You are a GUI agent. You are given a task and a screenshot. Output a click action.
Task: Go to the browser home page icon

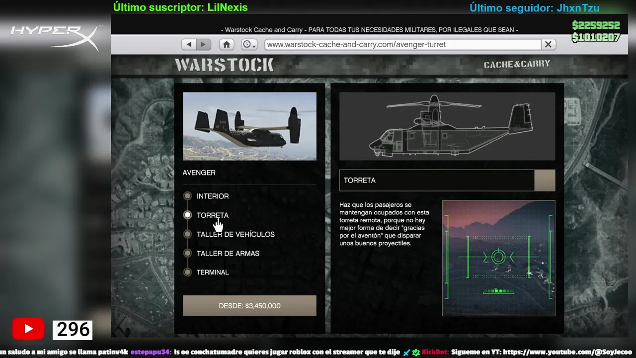click(227, 44)
